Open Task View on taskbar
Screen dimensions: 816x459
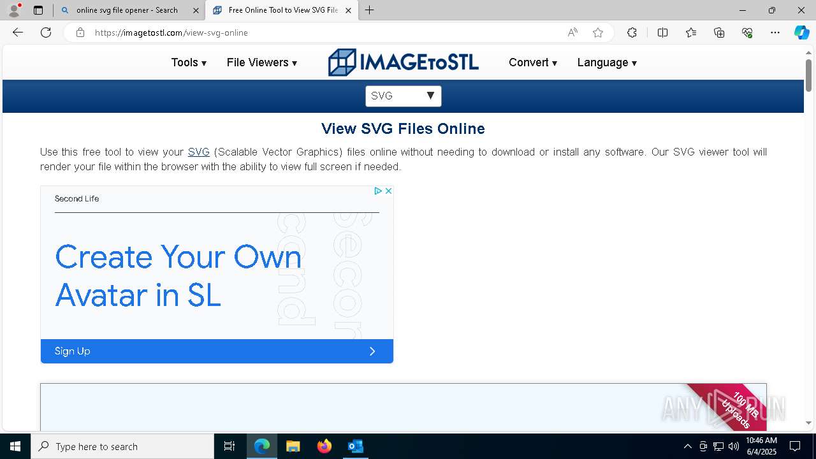point(229,446)
